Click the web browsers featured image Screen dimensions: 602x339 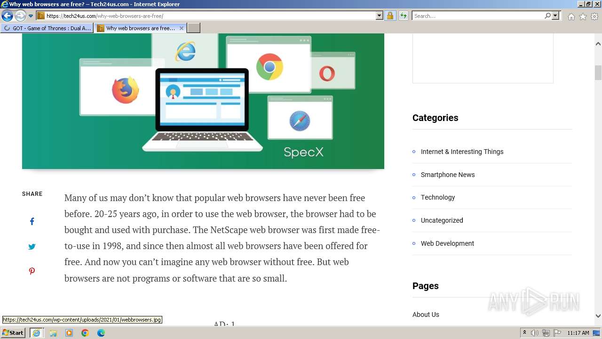[x=203, y=101]
